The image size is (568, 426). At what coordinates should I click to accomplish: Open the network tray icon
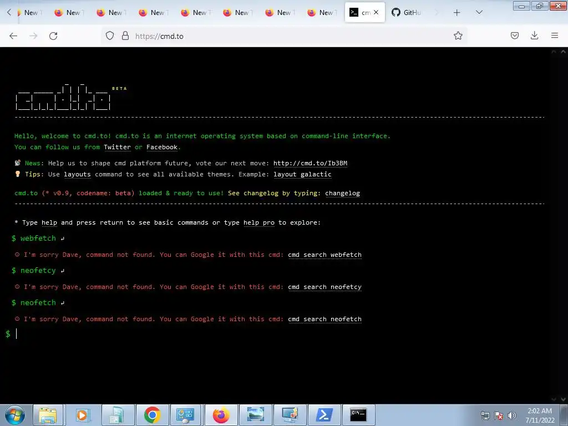tap(485, 415)
